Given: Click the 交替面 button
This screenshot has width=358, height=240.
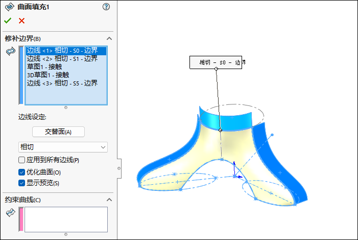Looking at the screenshot, I should [x=58, y=132].
